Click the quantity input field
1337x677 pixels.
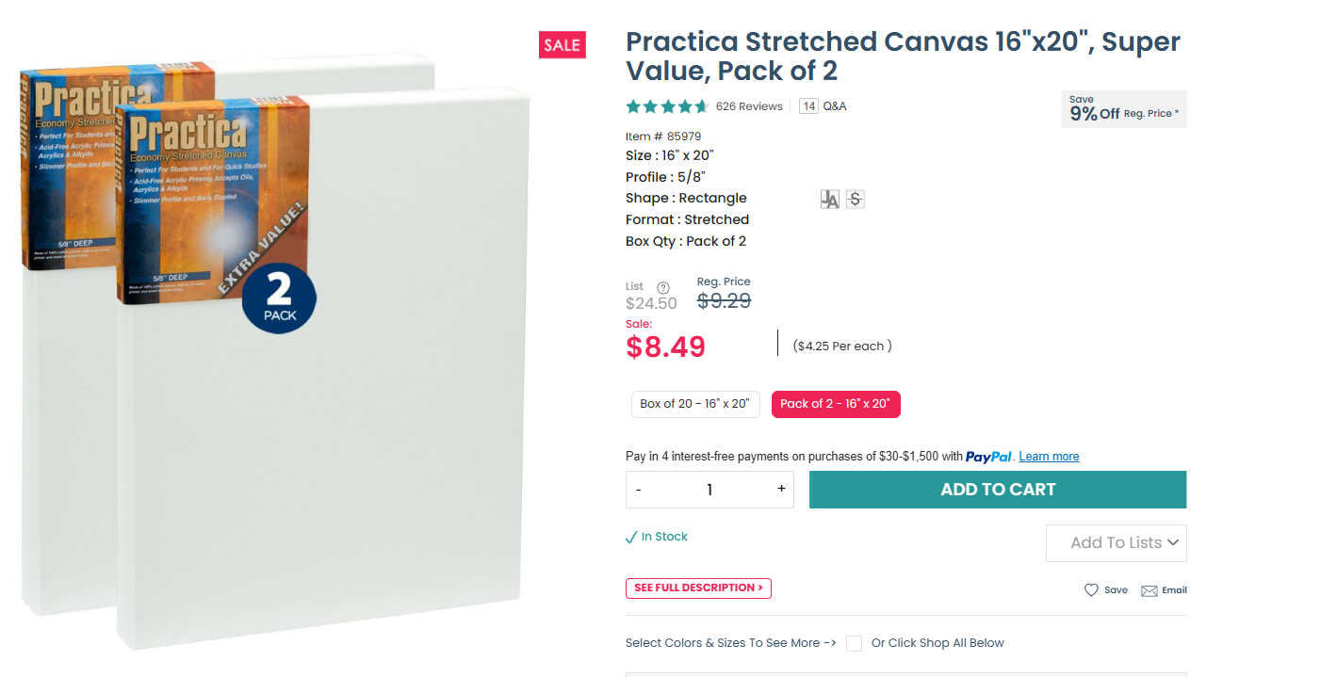tap(709, 490)
